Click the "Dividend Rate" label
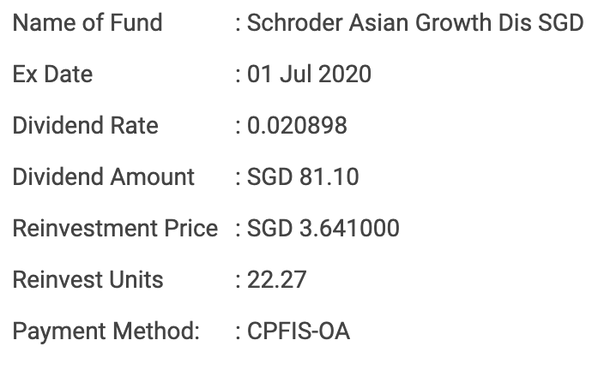This screenshot has height=382, width=592. point(85,125)
